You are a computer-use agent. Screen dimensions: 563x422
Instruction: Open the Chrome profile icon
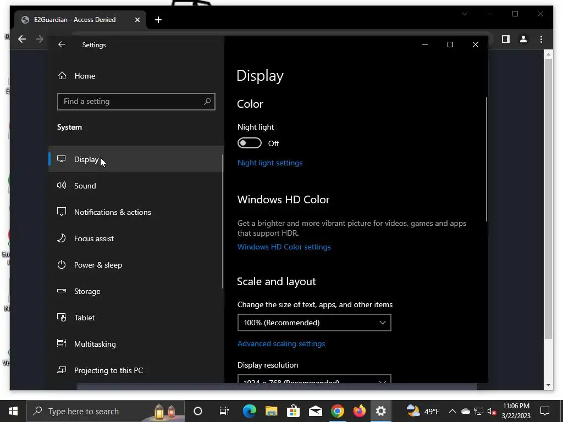523,39
